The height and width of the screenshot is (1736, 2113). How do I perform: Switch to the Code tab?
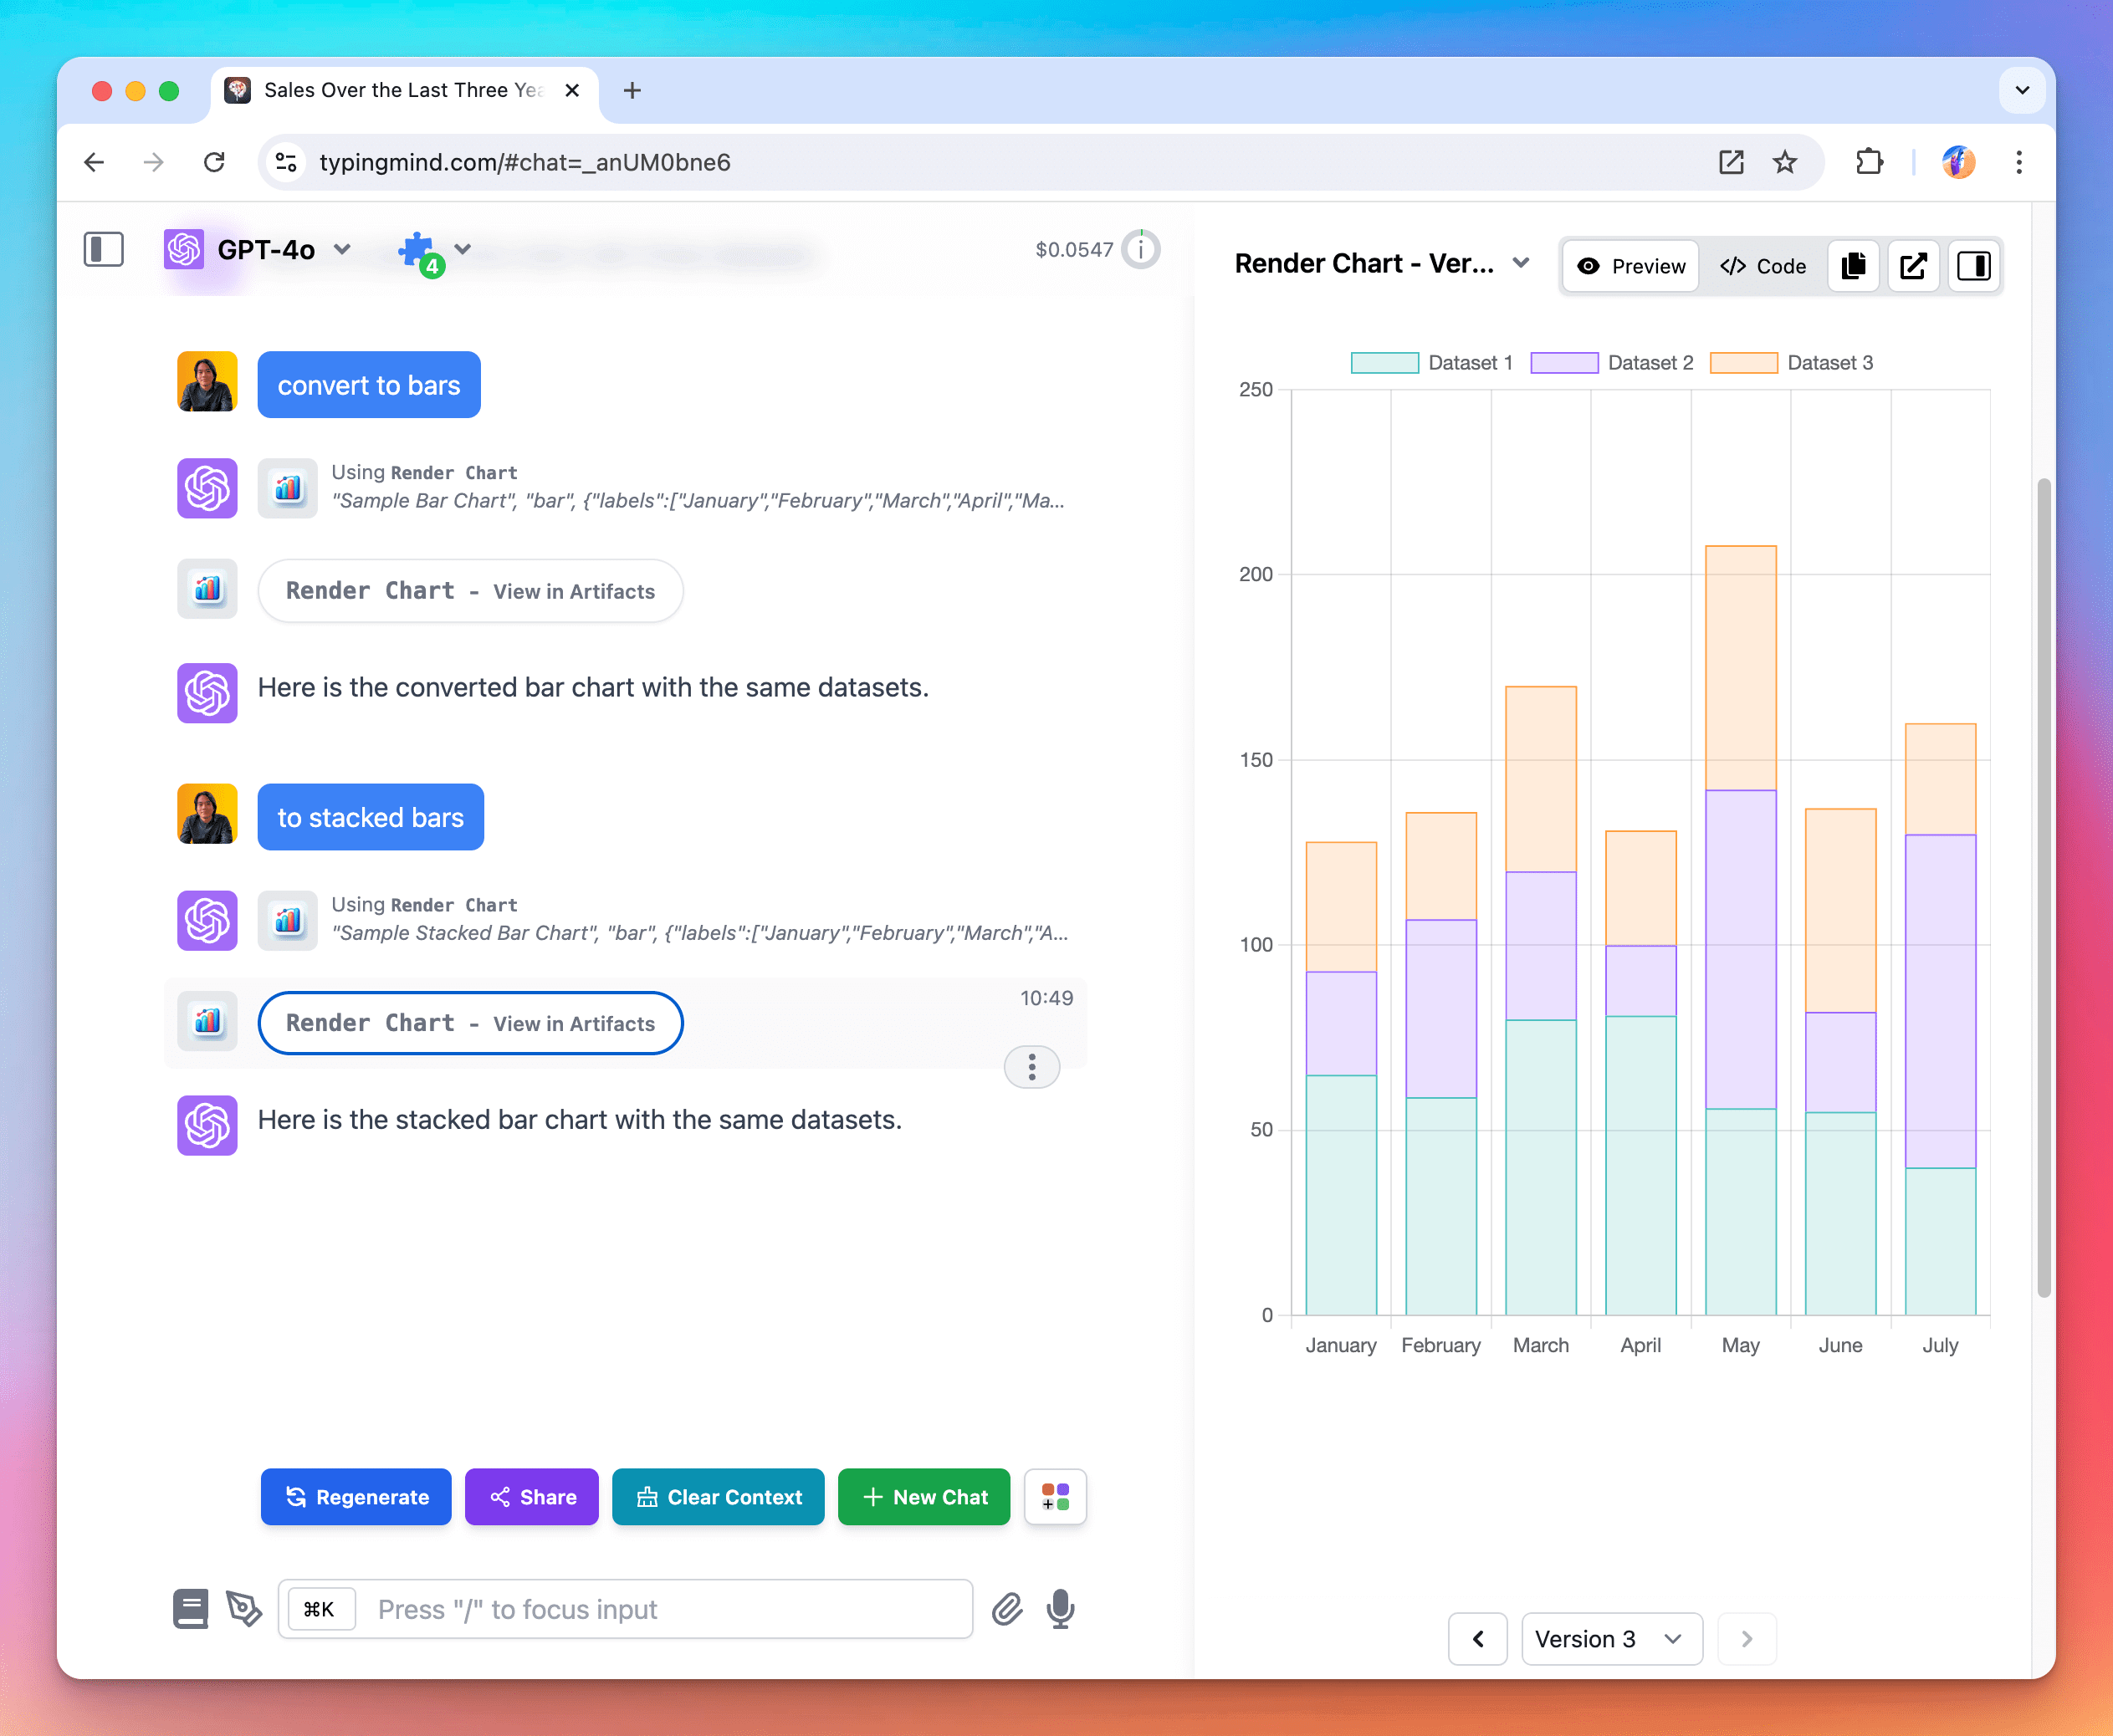pos(1763,266)
